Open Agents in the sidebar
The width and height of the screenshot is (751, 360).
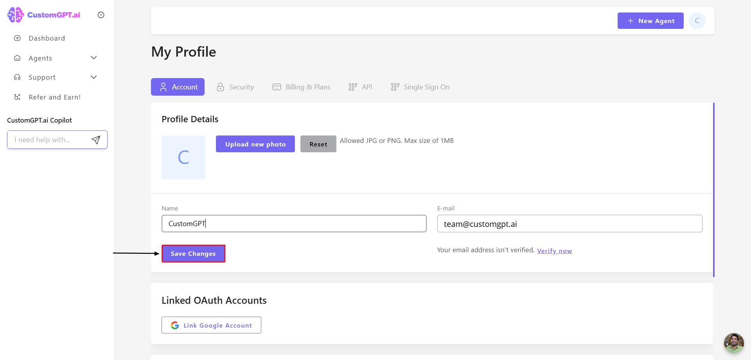[x=40, y=58]
